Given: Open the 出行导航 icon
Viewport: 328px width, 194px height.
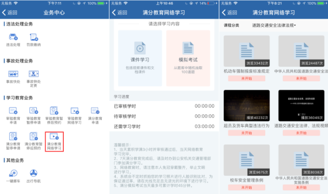Looking at the screenshot, I should click(33, 176).
